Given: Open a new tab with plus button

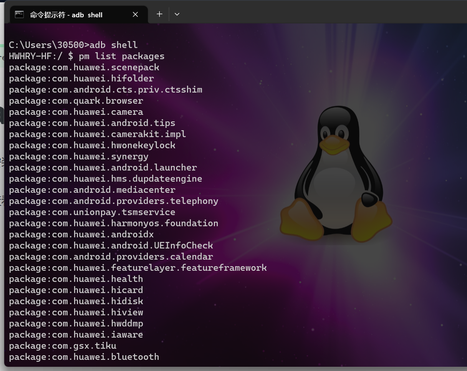Looking at the screenshot, I should 159,14.
